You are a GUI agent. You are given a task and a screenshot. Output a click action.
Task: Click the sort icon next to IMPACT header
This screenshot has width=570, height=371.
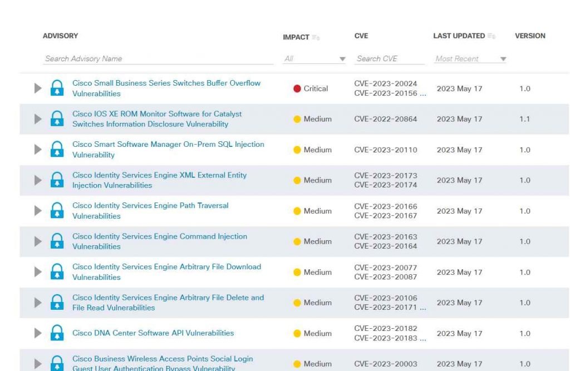click(316, 37)
